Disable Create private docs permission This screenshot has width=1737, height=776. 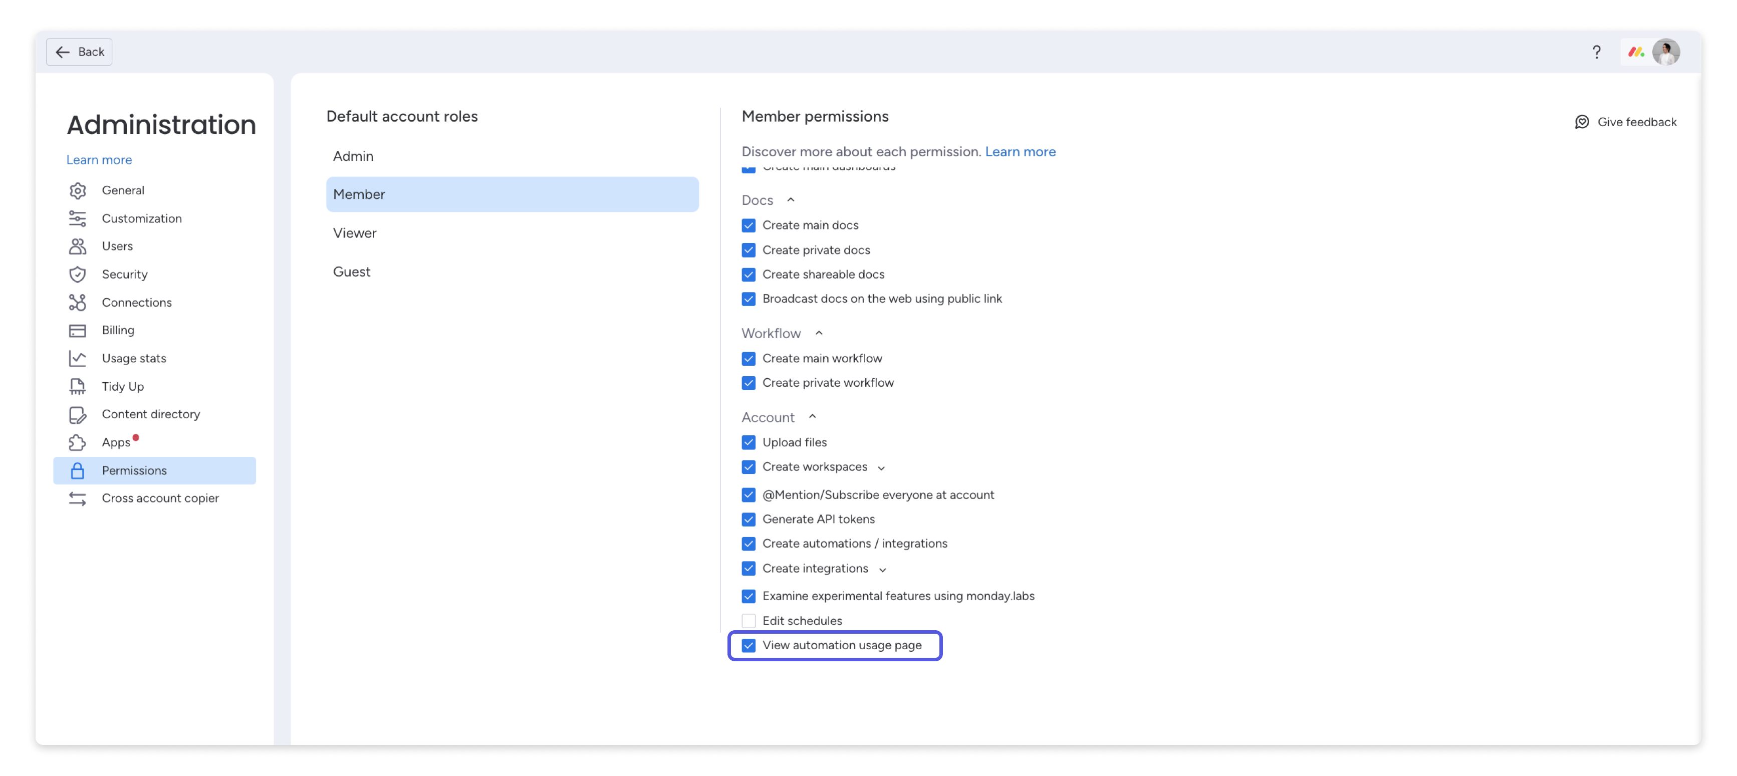coord(749,250)
